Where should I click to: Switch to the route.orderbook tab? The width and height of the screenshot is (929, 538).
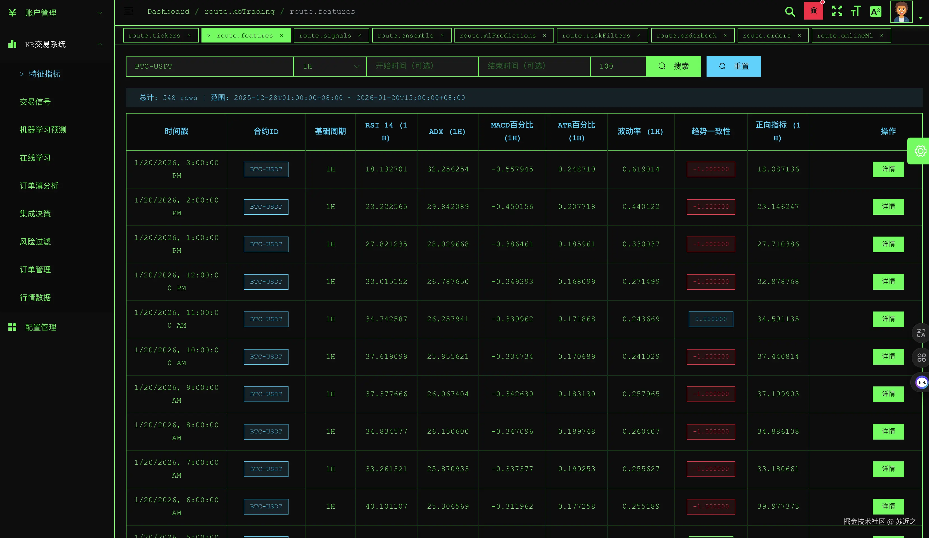pyautogui.click(x=686, y=36)
